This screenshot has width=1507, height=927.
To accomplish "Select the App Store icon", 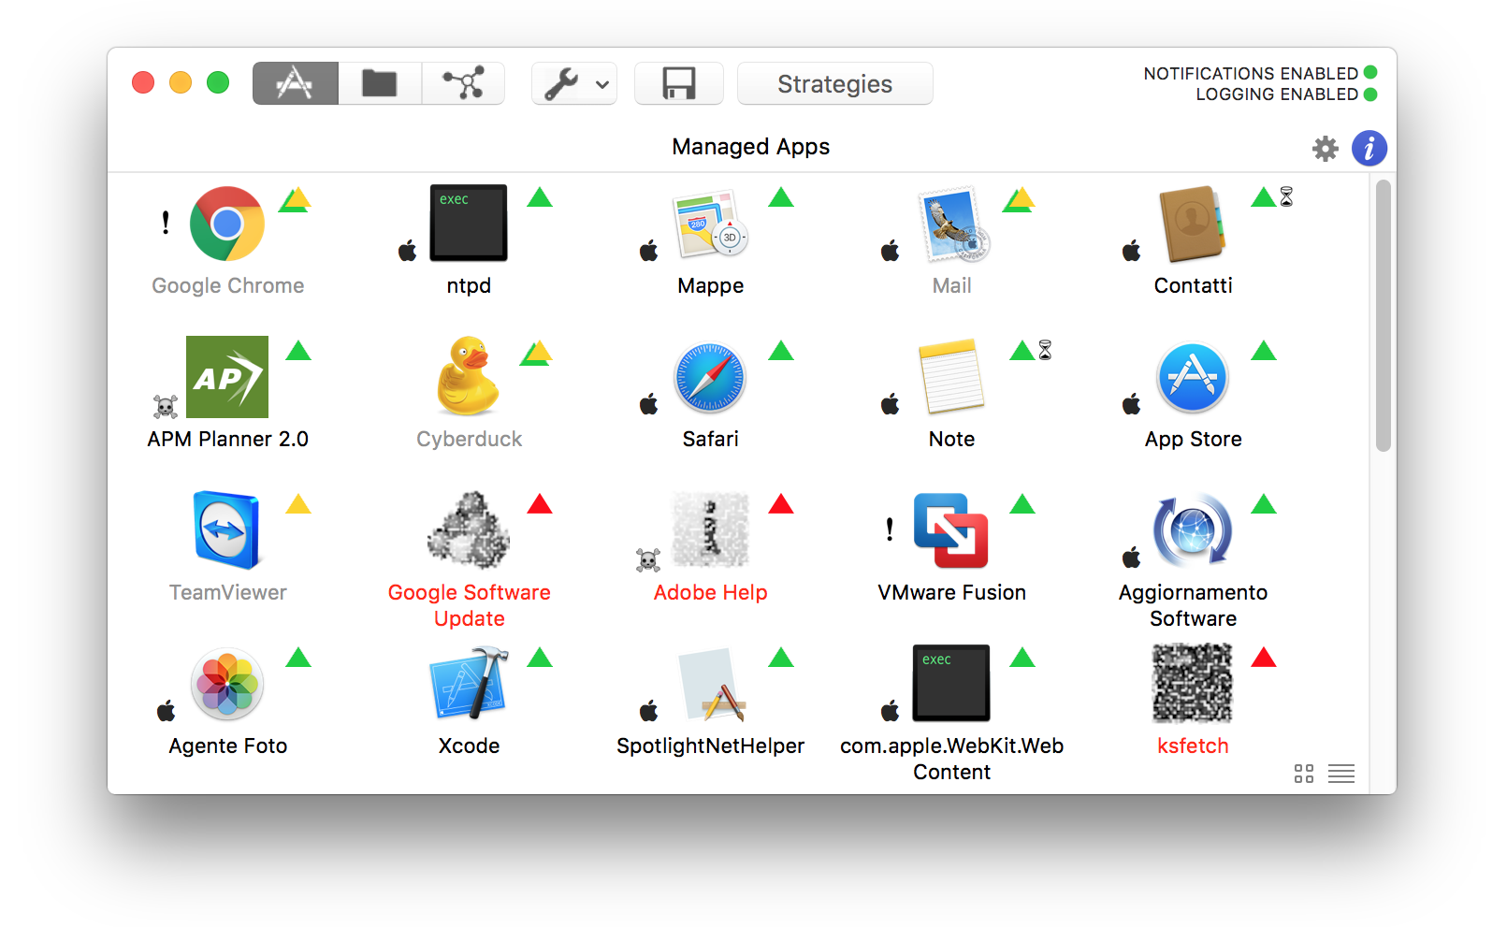I will click(x=1193, y=378).
